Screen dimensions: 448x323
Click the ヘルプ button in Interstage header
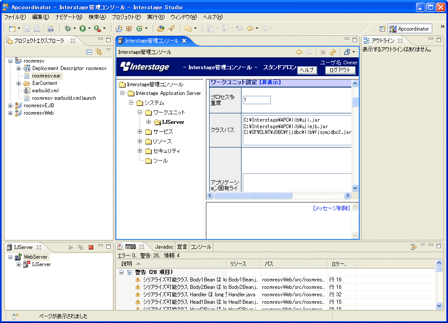[x=307, y=70]
